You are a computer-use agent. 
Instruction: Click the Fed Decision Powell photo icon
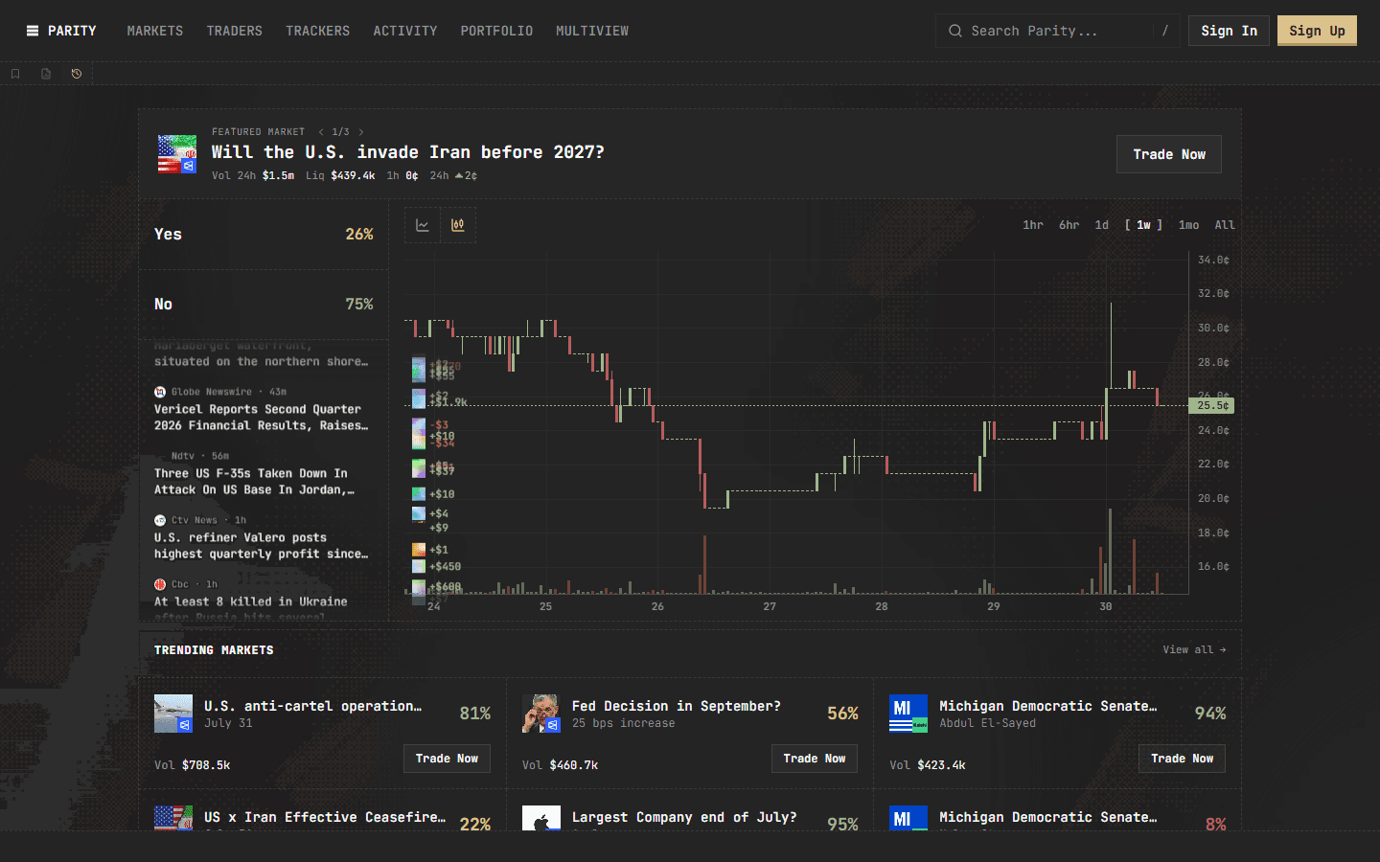(x=541, y=714)
